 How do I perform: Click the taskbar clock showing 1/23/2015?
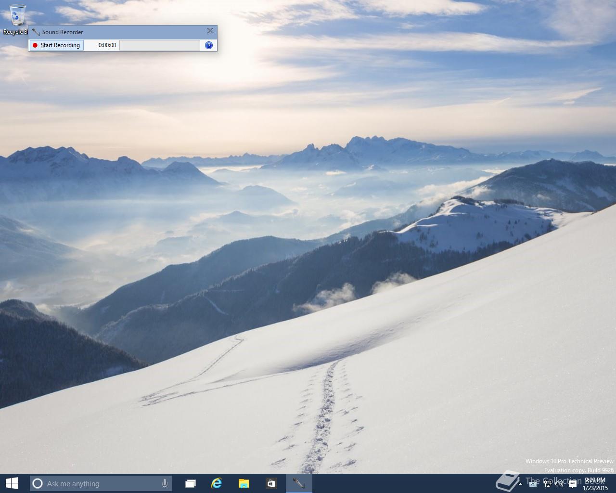595,484
